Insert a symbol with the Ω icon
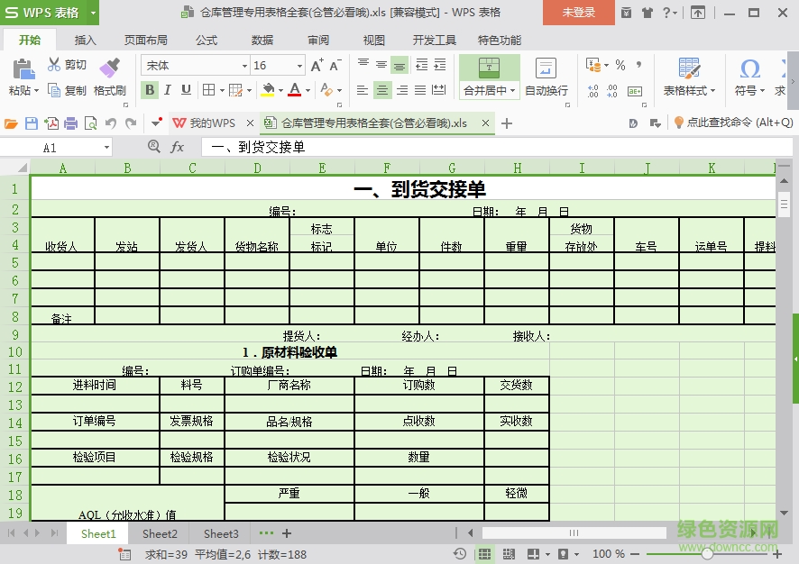Viewport: 799px width, 564px height. click(x=750, y=68)
